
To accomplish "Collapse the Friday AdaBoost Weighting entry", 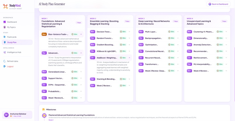I will [x=129, y=58].
